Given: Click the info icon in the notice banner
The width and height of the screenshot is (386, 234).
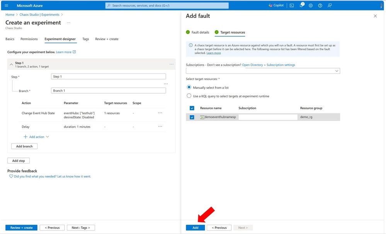Looking at the screenshot, I should coord(190,45).
